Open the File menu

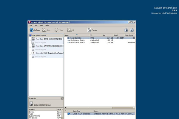31,25
